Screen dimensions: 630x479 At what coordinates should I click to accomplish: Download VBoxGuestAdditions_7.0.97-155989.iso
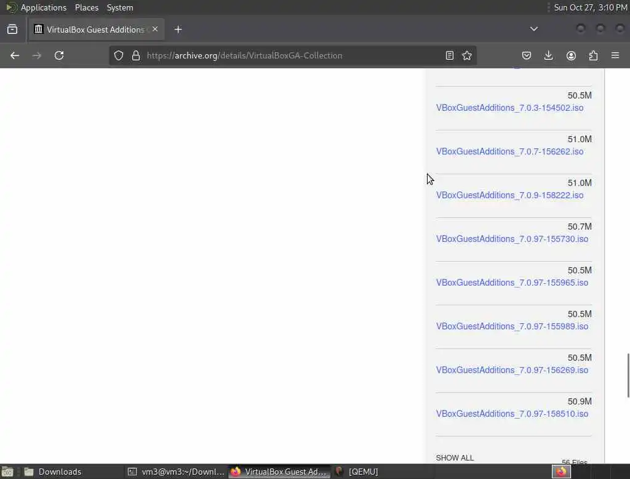[x=512, y=326]
